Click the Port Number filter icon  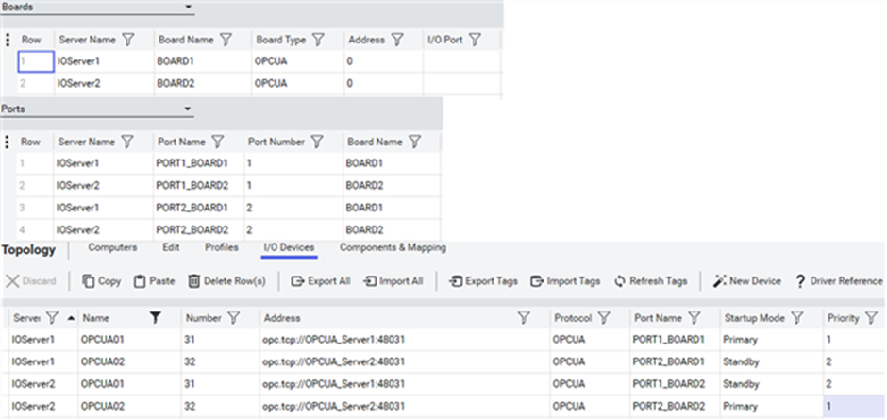(317, 142)
